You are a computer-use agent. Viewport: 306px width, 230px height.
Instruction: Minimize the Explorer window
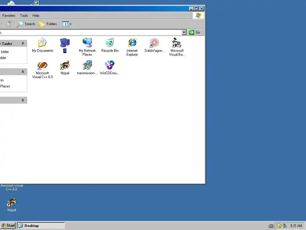point(192,9)
